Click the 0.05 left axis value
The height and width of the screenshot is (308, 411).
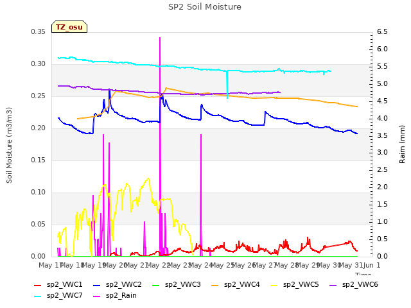click(39, 225)
